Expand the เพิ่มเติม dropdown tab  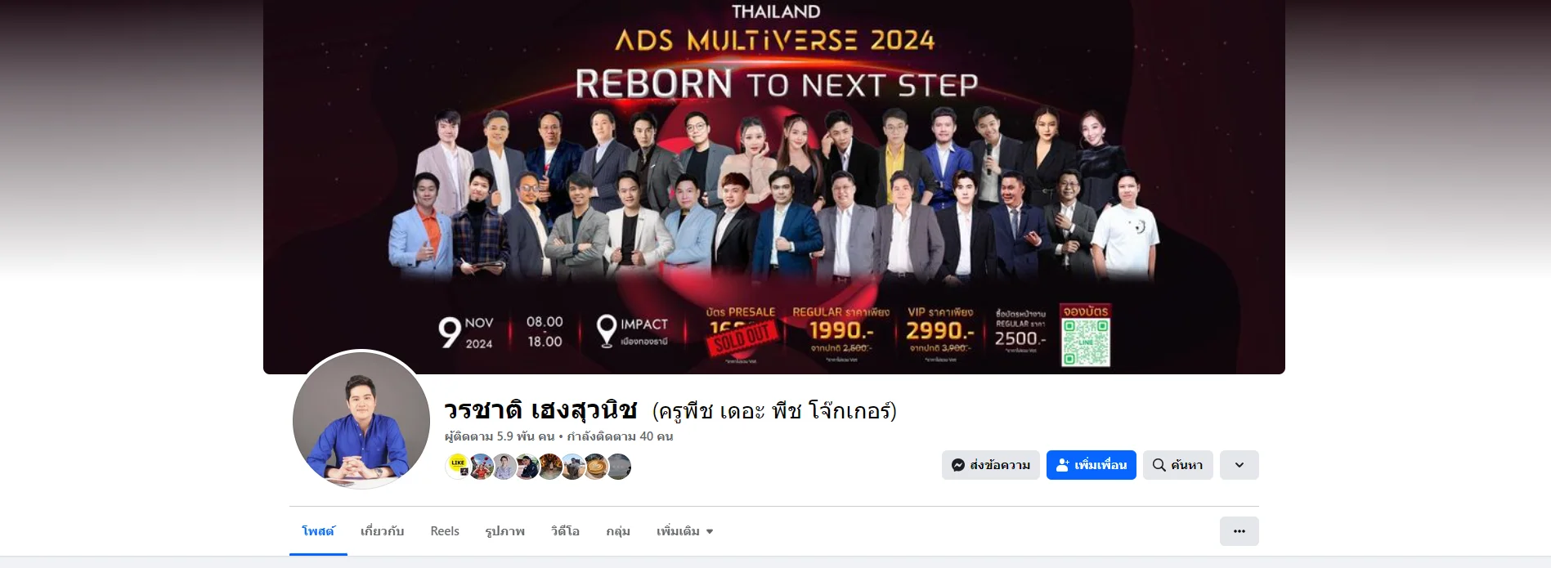click(685, 531)
